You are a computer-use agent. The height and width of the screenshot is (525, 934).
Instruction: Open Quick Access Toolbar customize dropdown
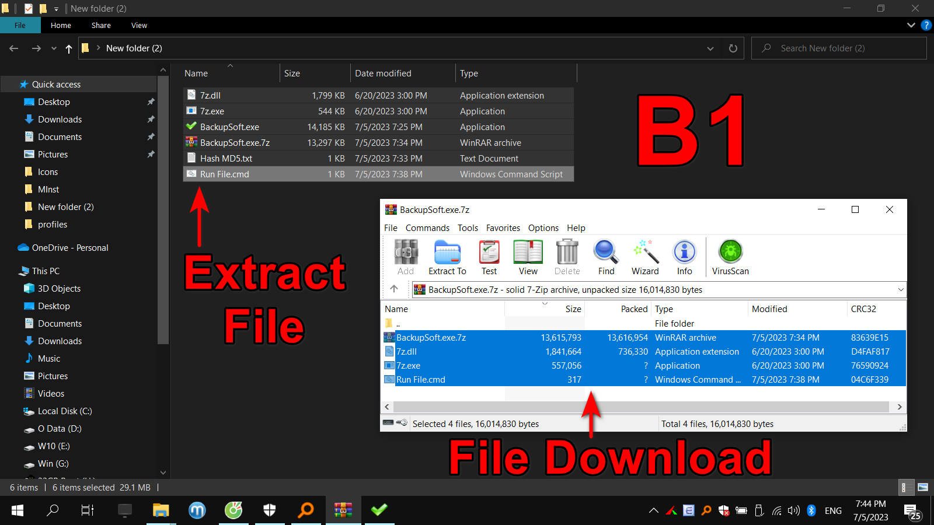pyautogui.click(x=56, y=9)
